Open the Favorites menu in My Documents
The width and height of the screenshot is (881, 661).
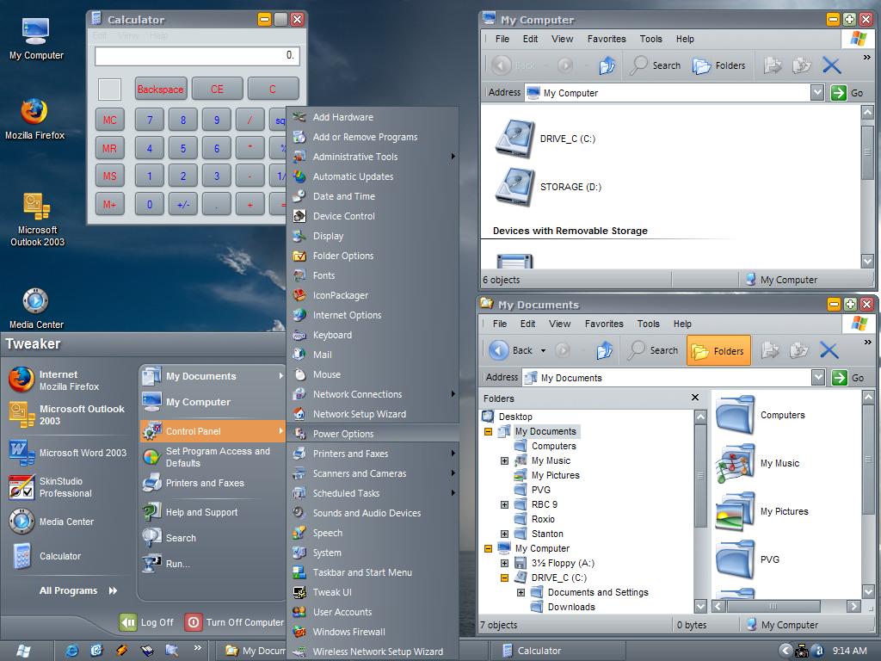coord(603,324)
